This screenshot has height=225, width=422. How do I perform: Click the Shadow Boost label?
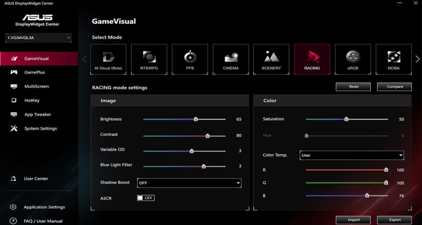pos(115,182)
